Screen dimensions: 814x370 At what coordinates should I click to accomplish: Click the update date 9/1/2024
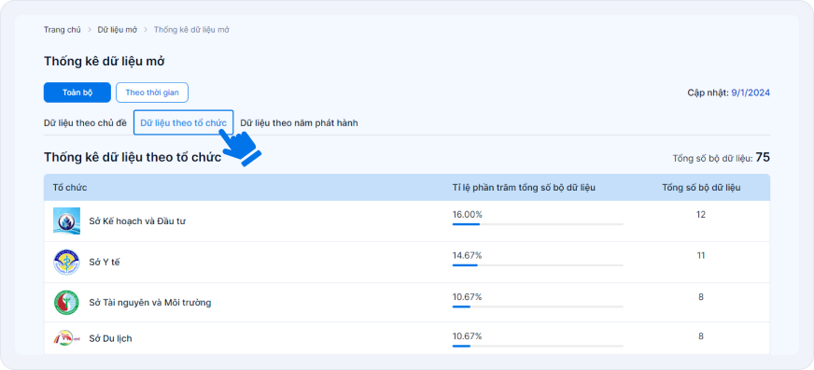tap(751, 93)
